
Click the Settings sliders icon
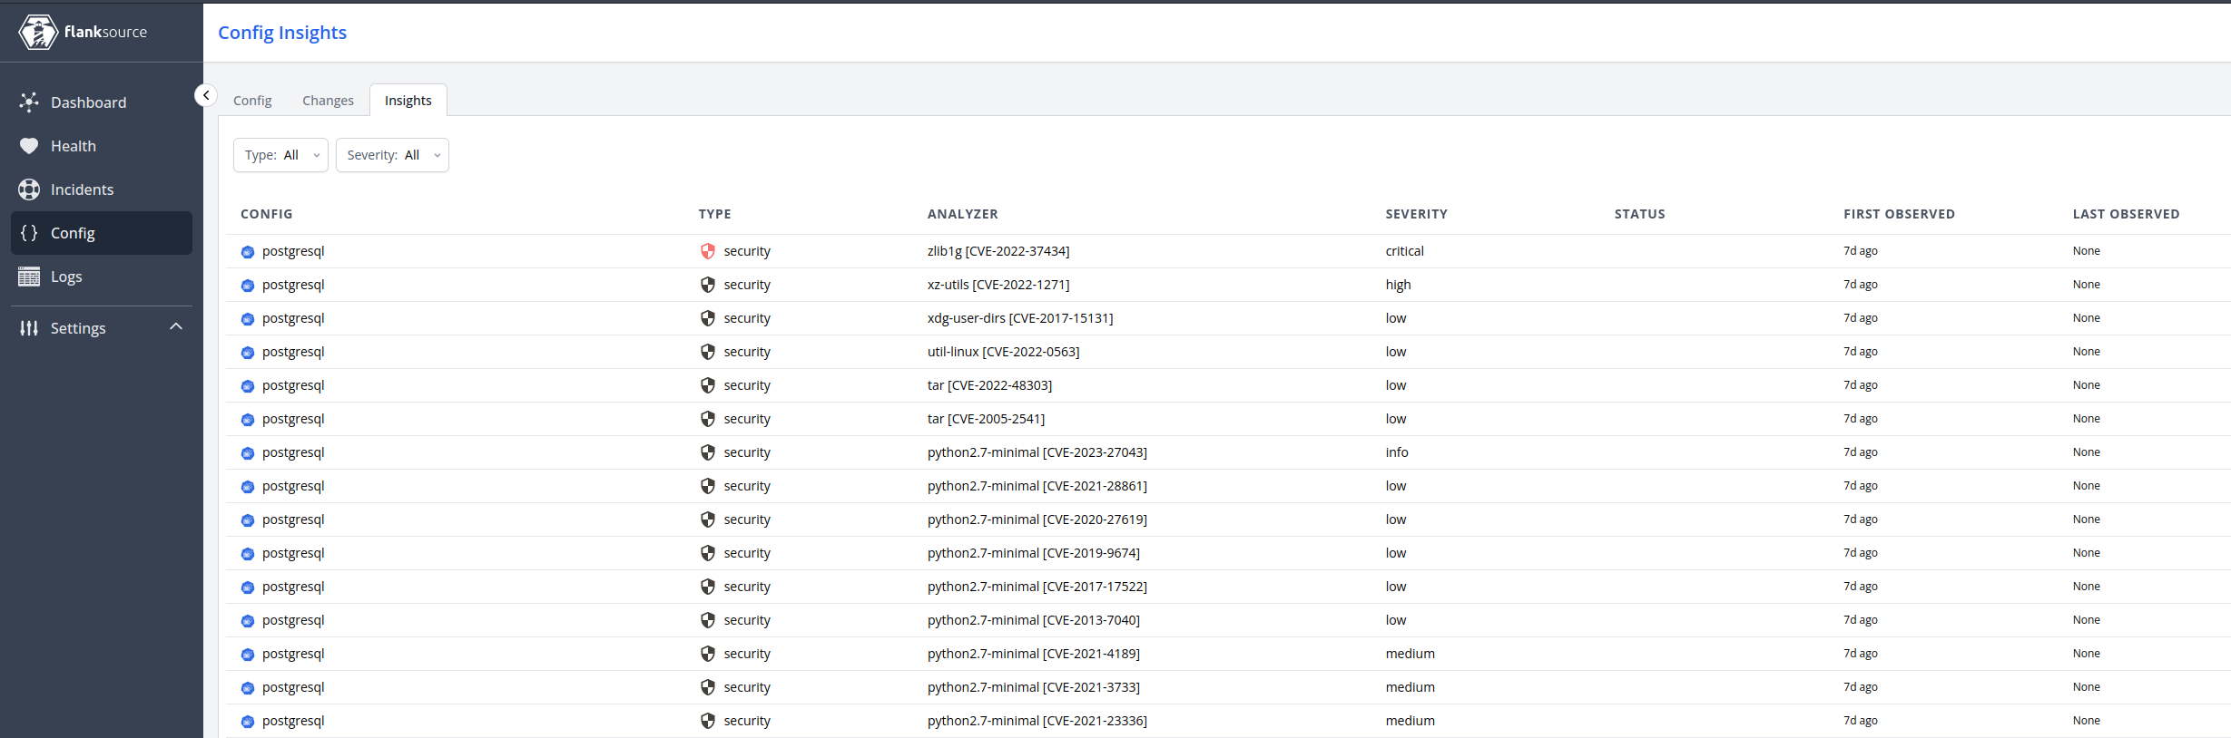coord(29,328)
